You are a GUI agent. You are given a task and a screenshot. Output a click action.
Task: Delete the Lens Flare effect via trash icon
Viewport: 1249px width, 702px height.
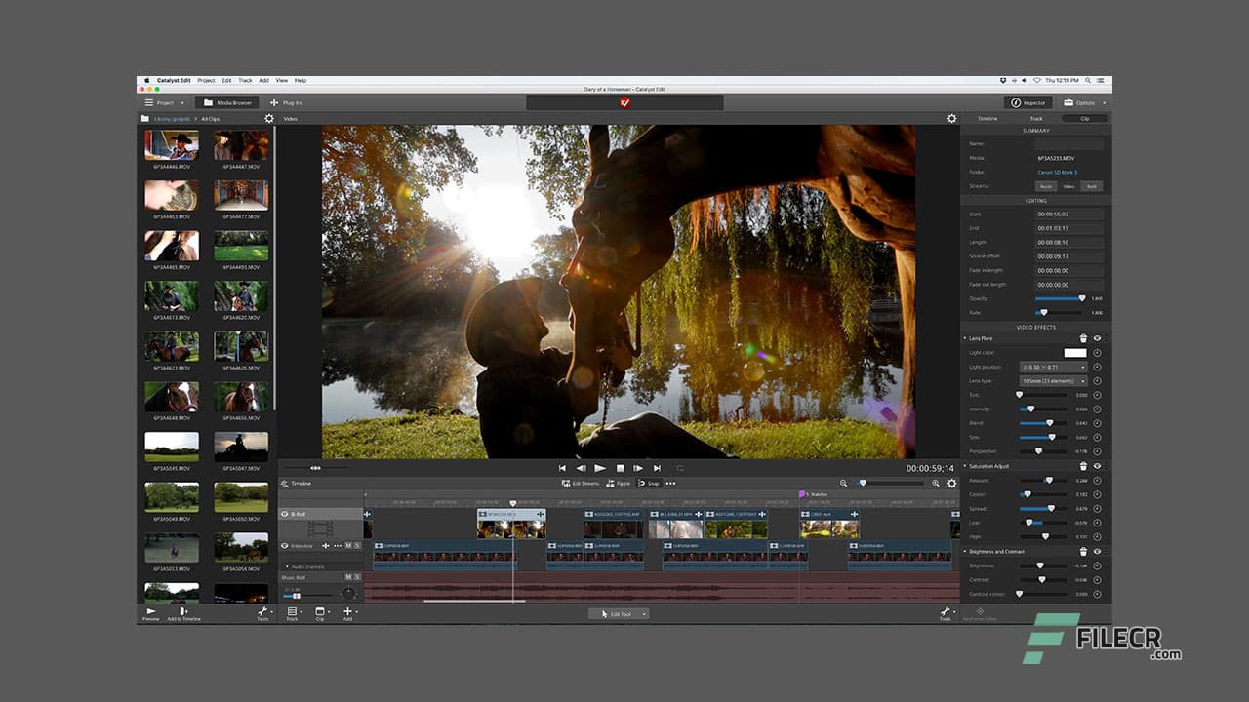[1083, 338]
